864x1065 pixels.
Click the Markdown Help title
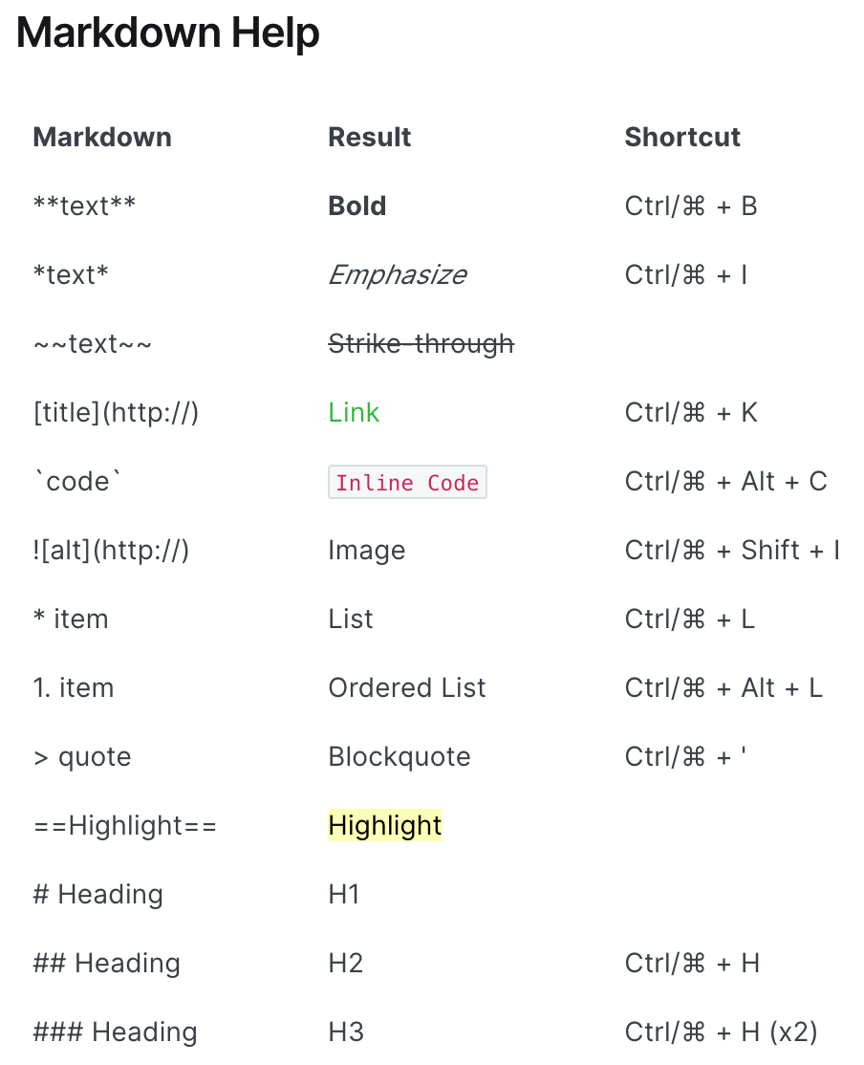pos(168,33)
